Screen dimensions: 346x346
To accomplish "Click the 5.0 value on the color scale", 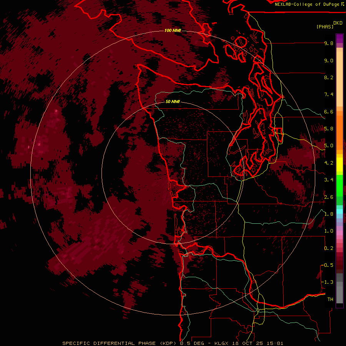I will tap(329, 146).
